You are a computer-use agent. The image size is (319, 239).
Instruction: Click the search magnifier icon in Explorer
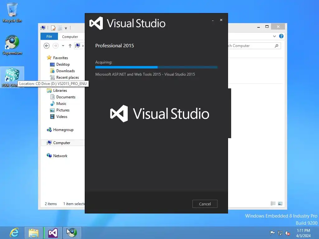click(276, 46)
